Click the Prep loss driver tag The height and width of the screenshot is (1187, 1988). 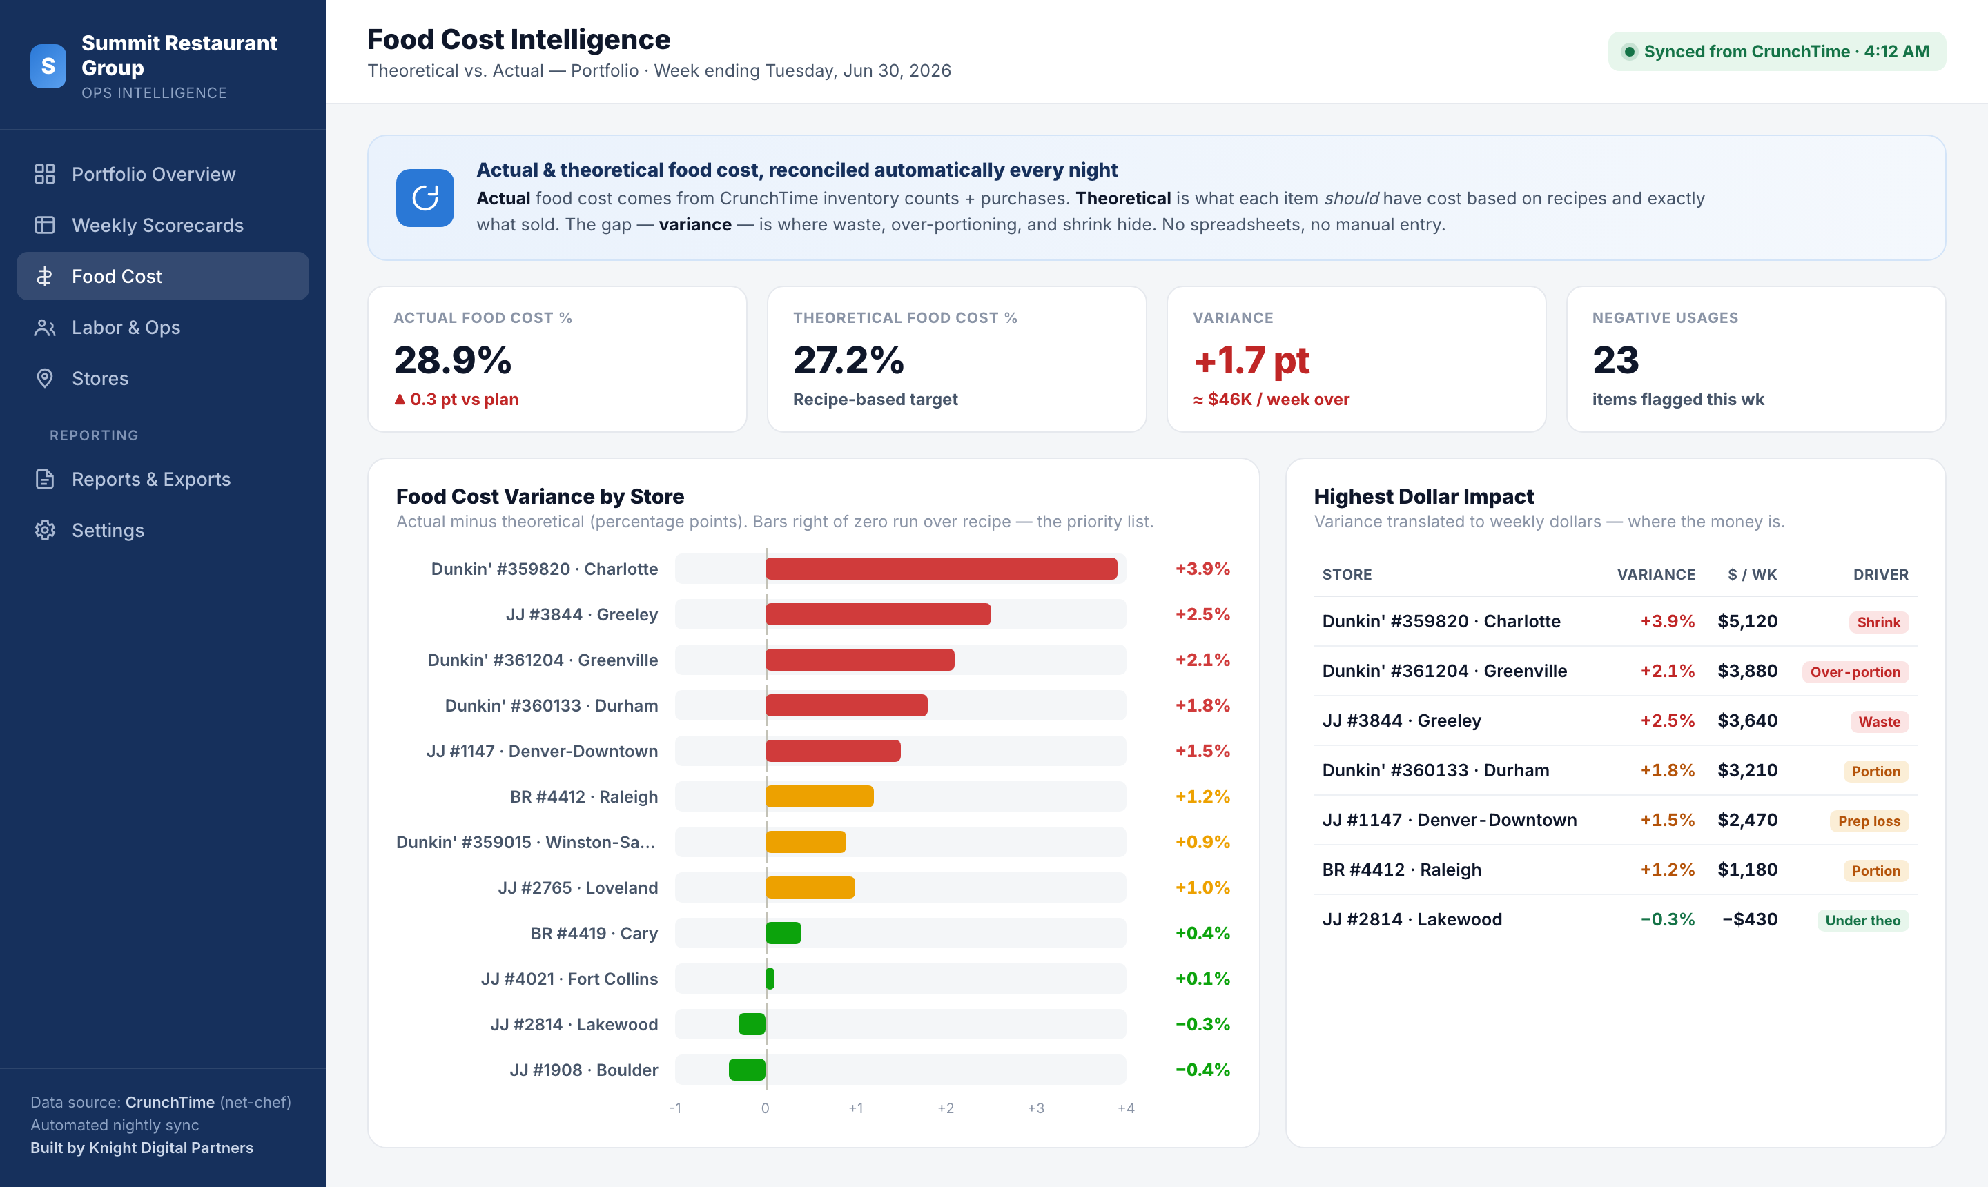click(1869, 821)
